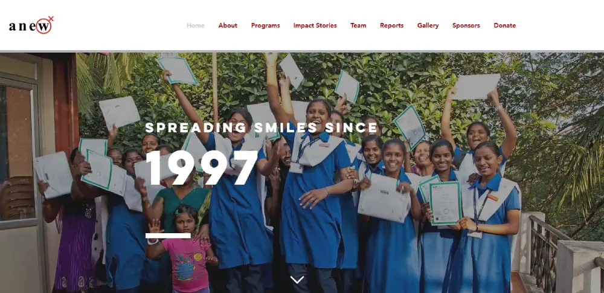Click the white underline bar below 1997
Image resolution: width=604 pixels, height=293 pixels.
point(168,236)
